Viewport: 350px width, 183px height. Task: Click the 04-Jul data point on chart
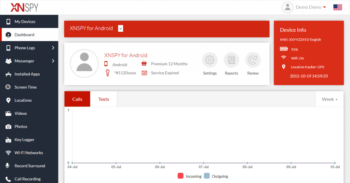(72, 163)
